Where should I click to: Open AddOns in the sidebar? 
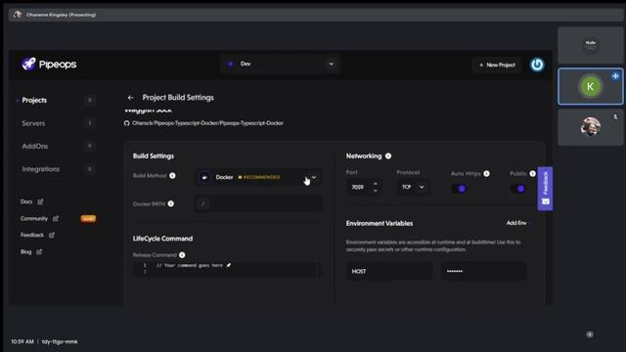coord(35,146)
